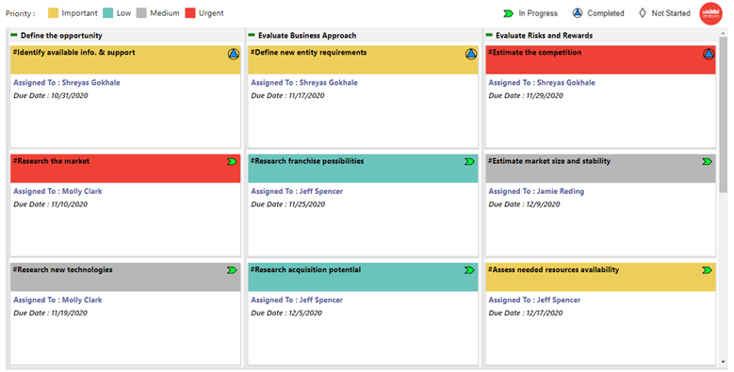Click Due Date 10/31/2020
Screen dimensions: 734x372
[51, 95]
